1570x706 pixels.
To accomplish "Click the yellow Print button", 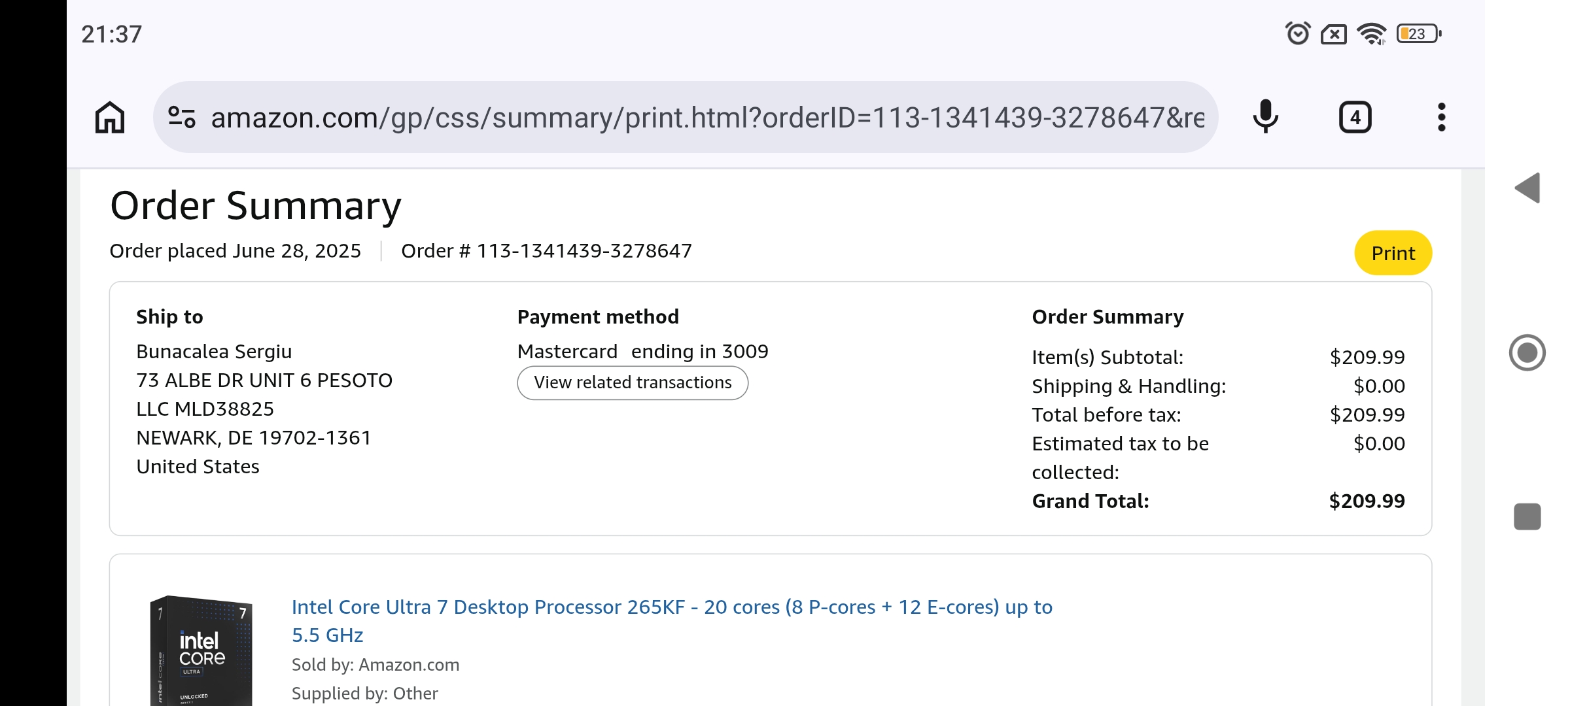I will [1393, 253].
